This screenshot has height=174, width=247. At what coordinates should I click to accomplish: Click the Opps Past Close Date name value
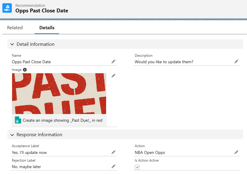pos(31,62)
